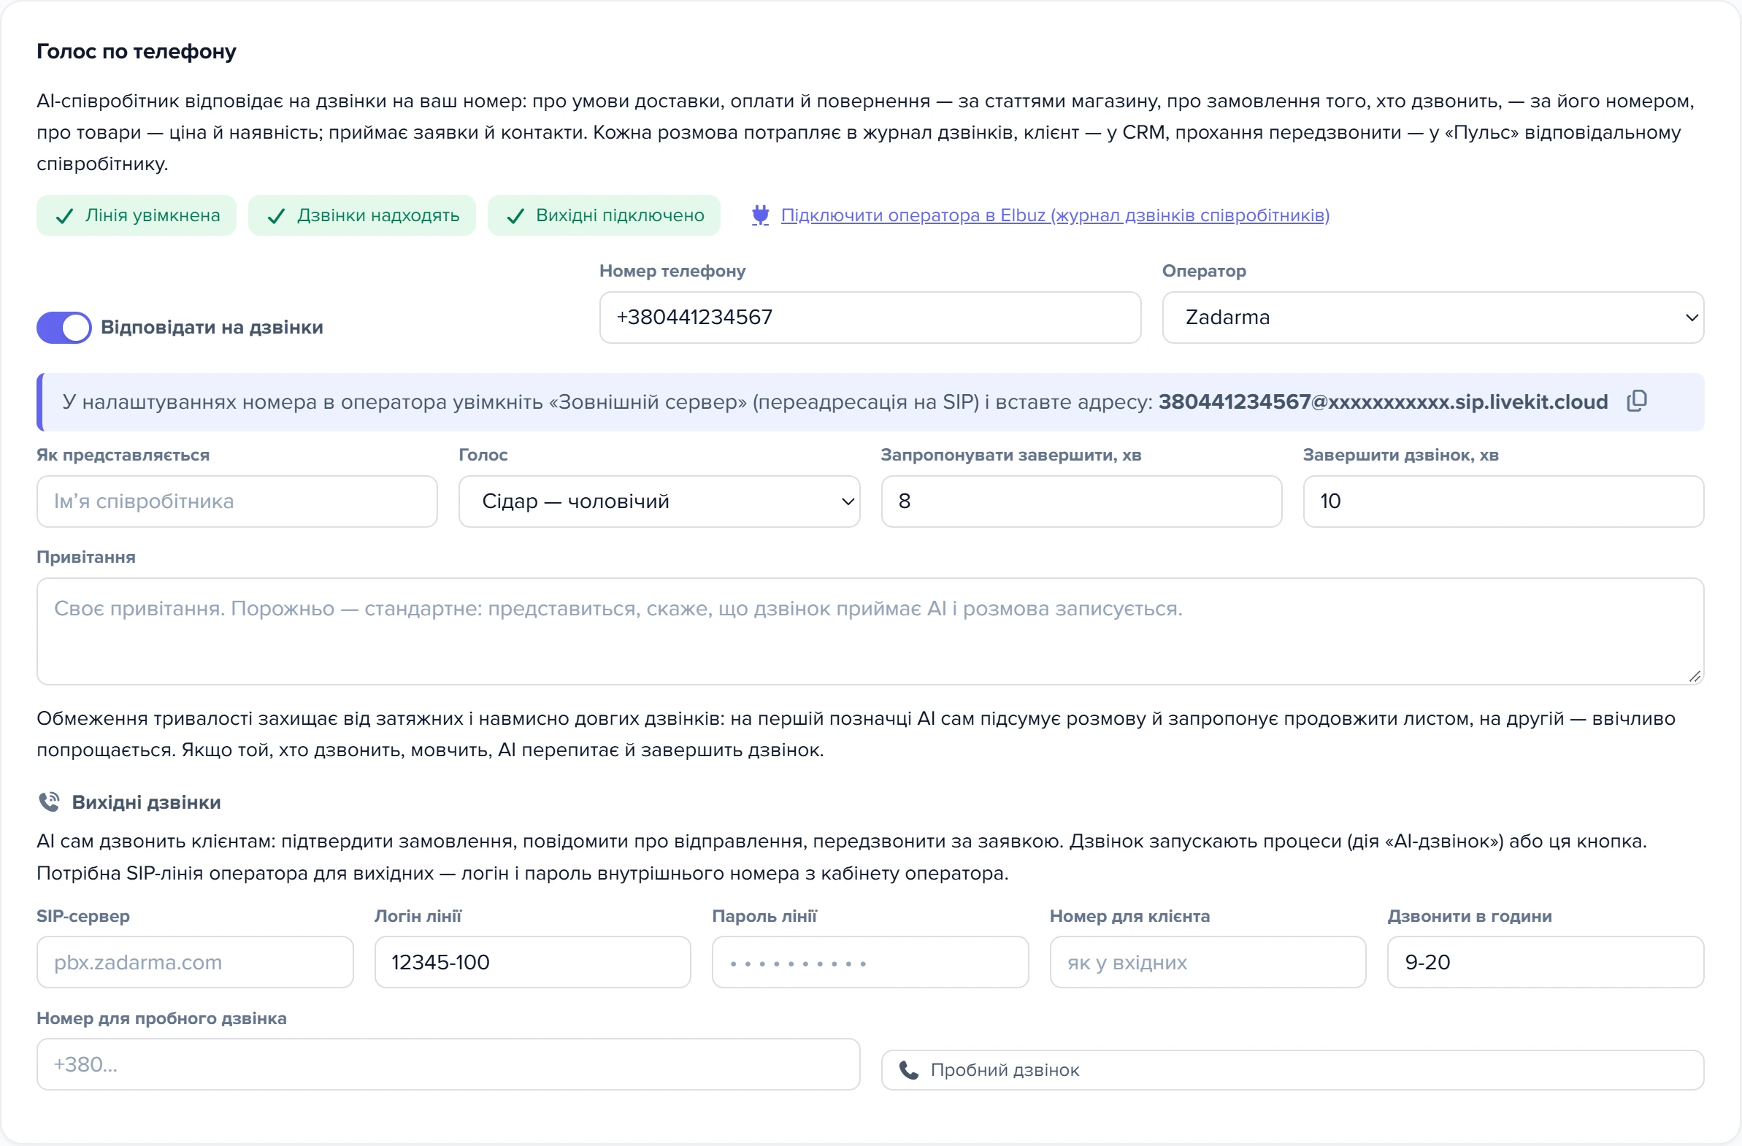The image size is (1742, 1146).
Task: Click the «Номер для пробного дзвінка» field
Action: tap(448, 1064)
